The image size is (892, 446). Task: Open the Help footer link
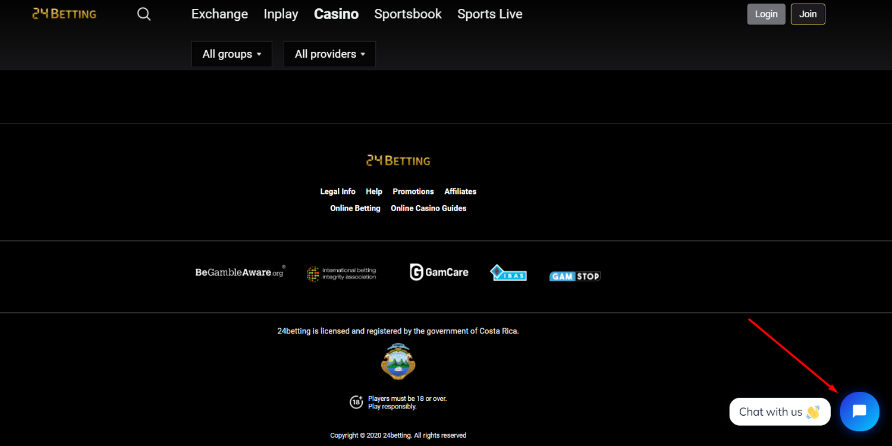(374, 191)
